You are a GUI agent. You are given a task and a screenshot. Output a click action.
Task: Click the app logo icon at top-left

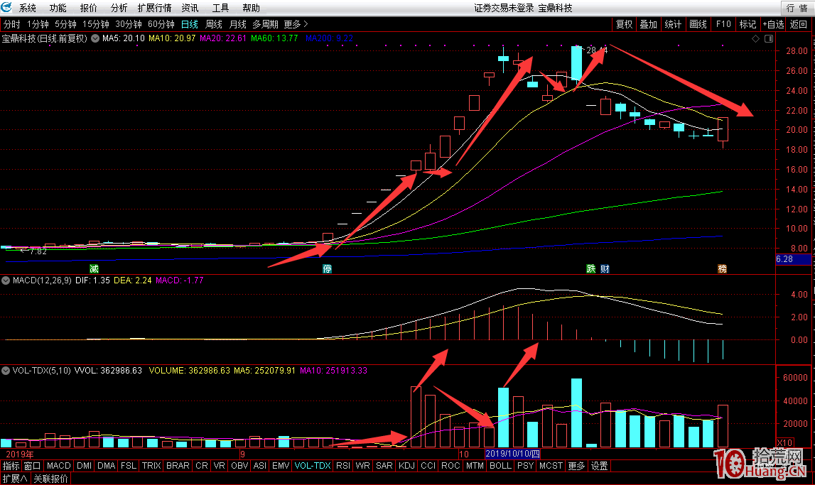point(7,7)
